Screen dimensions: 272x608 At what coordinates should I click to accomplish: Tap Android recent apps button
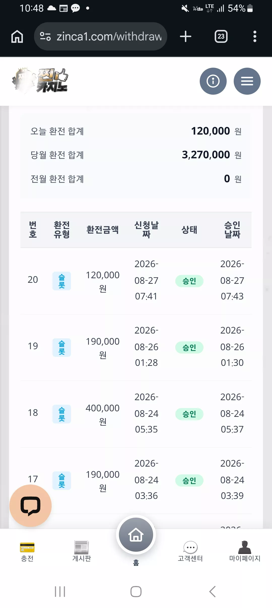[60, 592]
